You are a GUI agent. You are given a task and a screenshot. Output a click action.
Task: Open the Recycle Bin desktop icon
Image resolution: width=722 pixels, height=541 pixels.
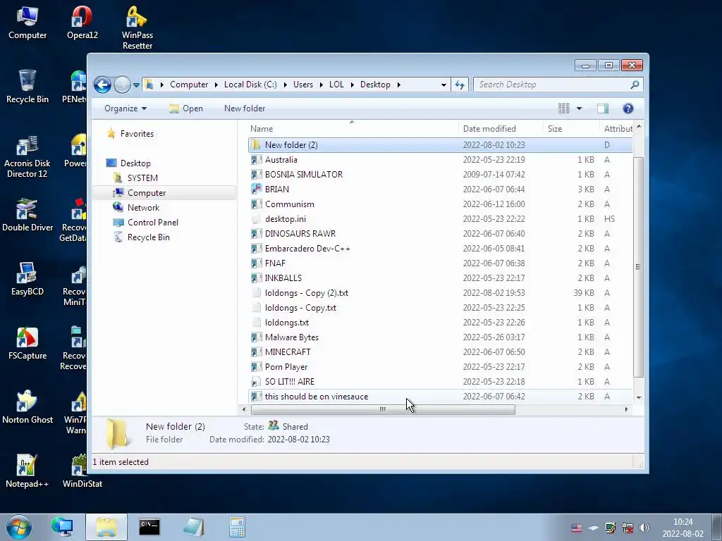[27, 87]
